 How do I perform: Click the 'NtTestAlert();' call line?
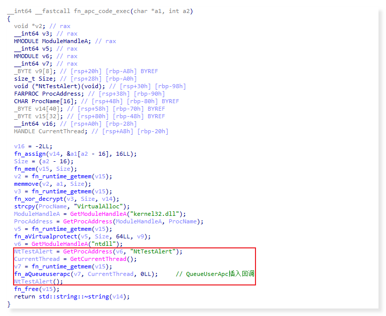tap(39, 281)
